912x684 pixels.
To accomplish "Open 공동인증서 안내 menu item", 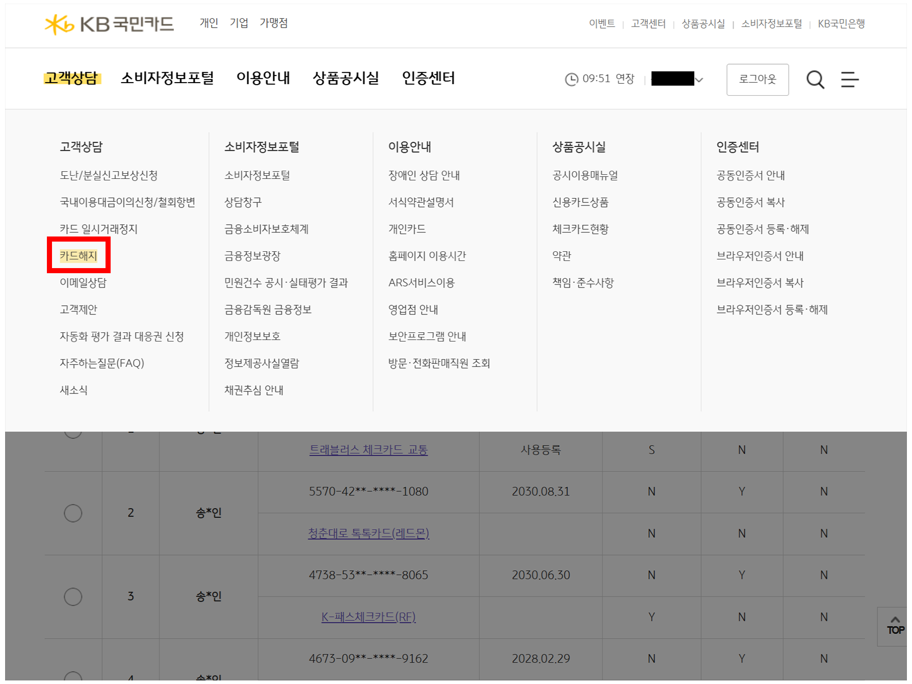I will 750,175.
